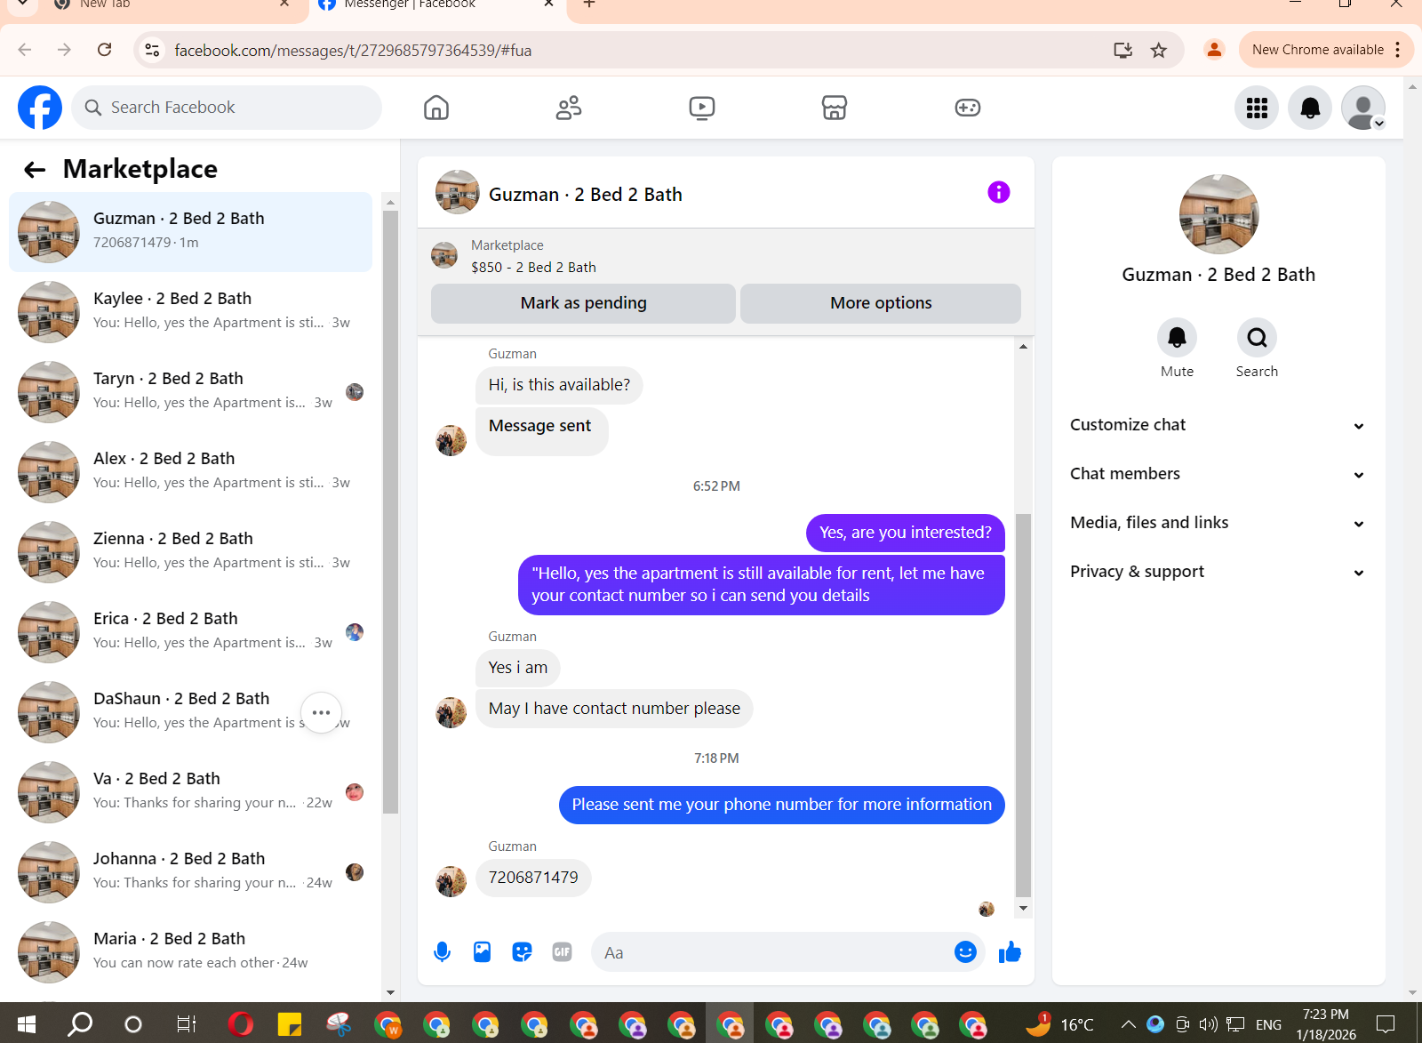
Task: Click Guzman's listing photo in right panel
Action: pyautogui.click(x=1218, y=214)
